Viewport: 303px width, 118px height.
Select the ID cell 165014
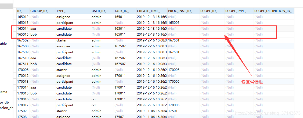point(23,28)
